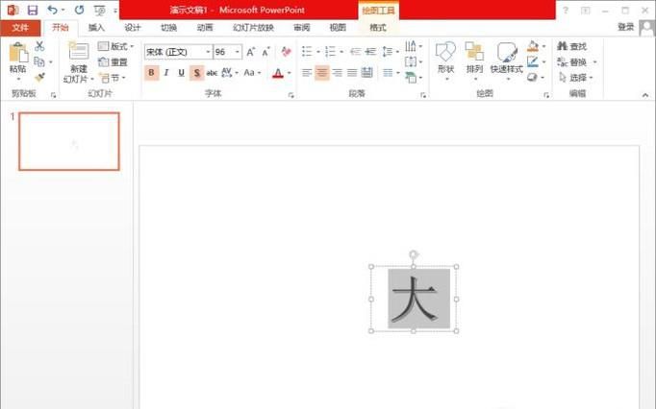Toggle Bold formatting
This screenshot has width=656, height=409.
tap(151, 73)
